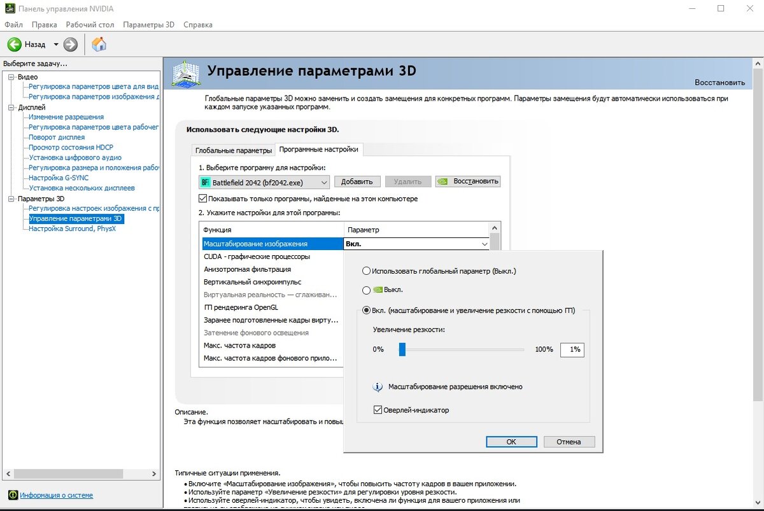Click the sharpening percentage input field
The height and width of the screenshot is (511, 764).
(572, 349)
